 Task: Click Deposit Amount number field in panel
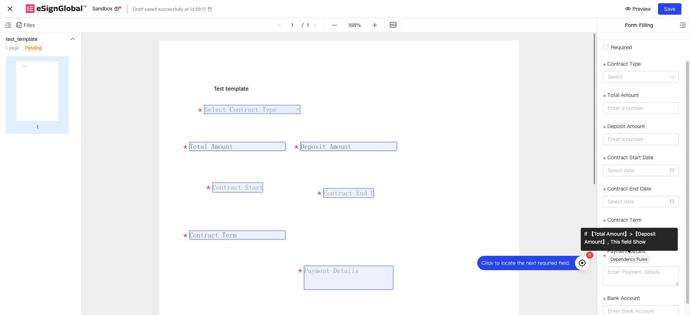(641, 139)
